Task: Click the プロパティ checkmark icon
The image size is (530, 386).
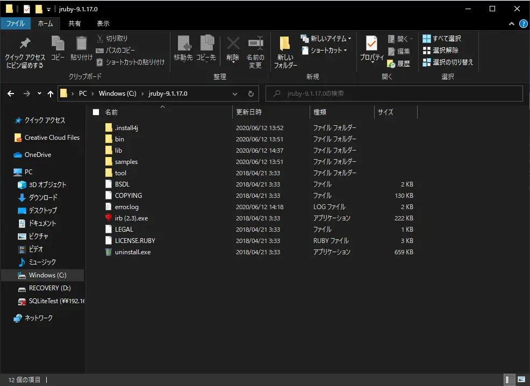Action: [x=371, y=44]
